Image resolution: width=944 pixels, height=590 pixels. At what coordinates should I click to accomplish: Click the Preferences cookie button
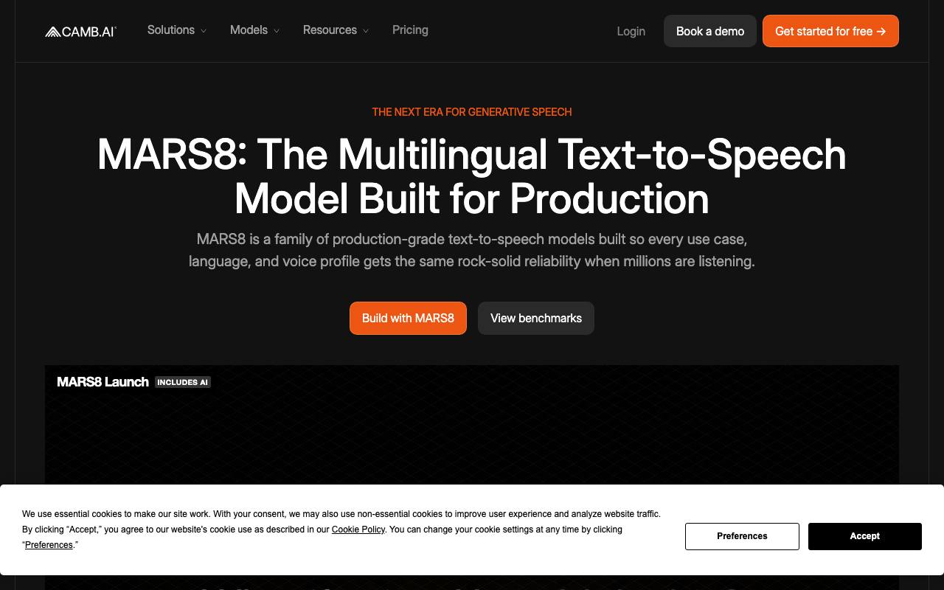(x=742, y=536)
